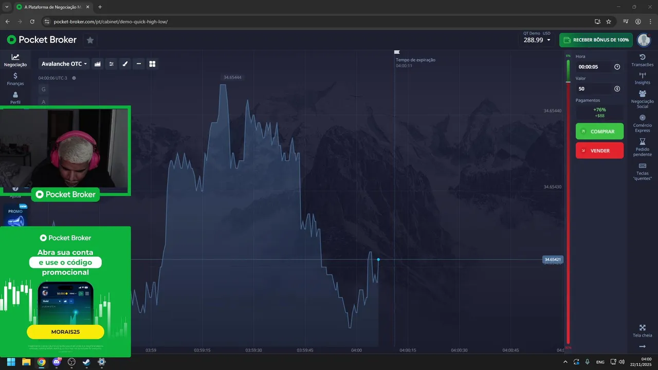This screenshot has width=658, height=370.
Task: Bookmark this page with star icon
Action: [609, 22]
